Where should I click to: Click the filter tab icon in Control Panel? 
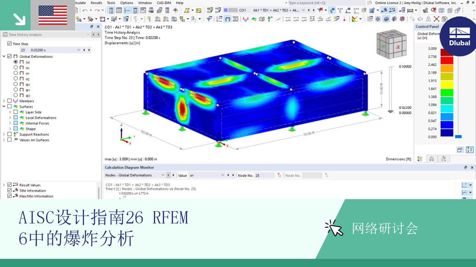pos(443,159)
